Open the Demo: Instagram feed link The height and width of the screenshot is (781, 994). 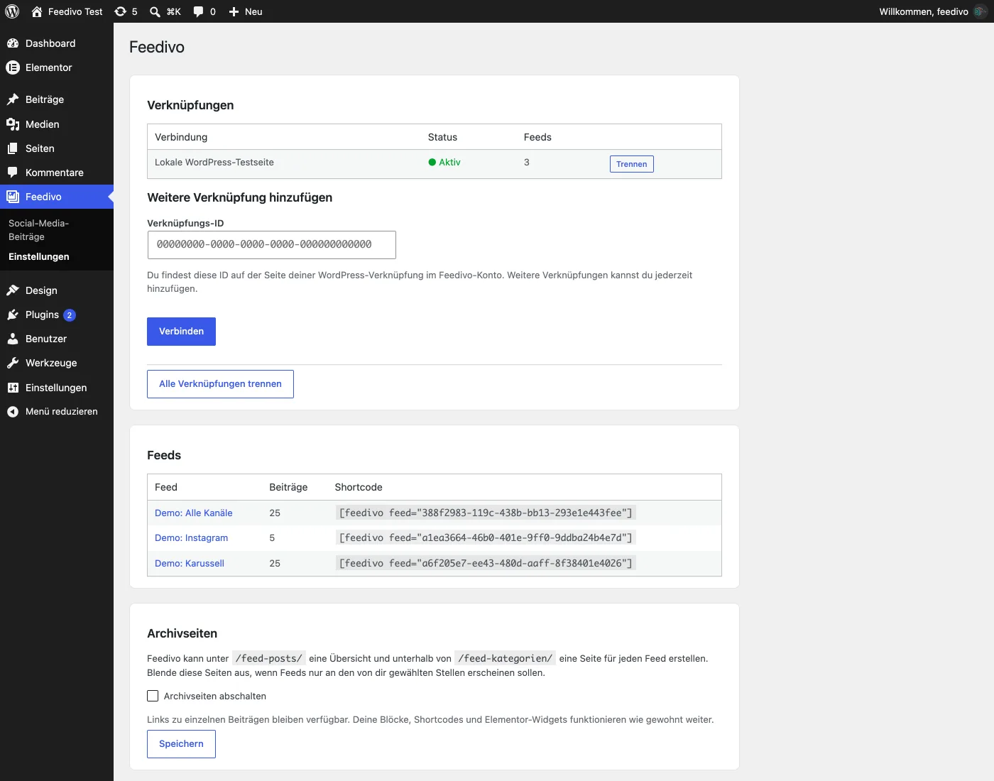click(x=192, y=538)
